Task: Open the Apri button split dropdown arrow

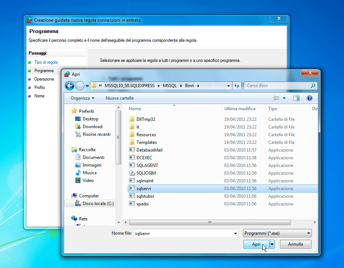Action: [x=272, y=244]
